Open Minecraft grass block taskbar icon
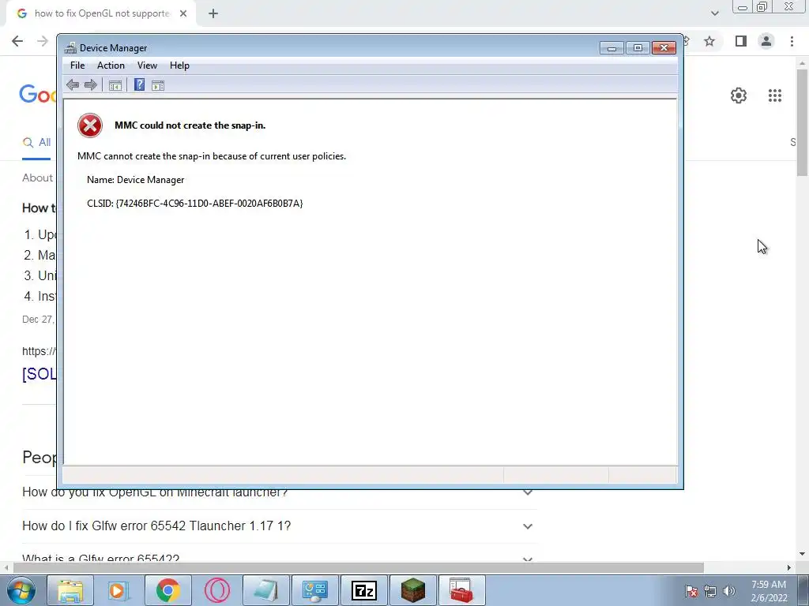Screen dimensions: 809x606 [412, 590]
